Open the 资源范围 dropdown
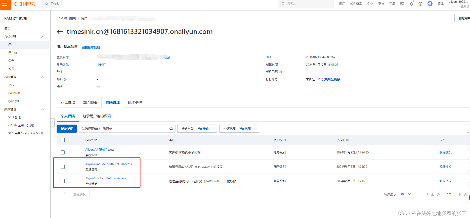 coord(239,129)
